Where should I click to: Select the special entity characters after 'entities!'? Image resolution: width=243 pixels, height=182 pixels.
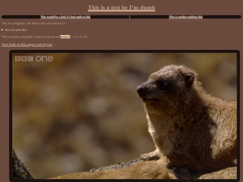[x=79, y=37]
